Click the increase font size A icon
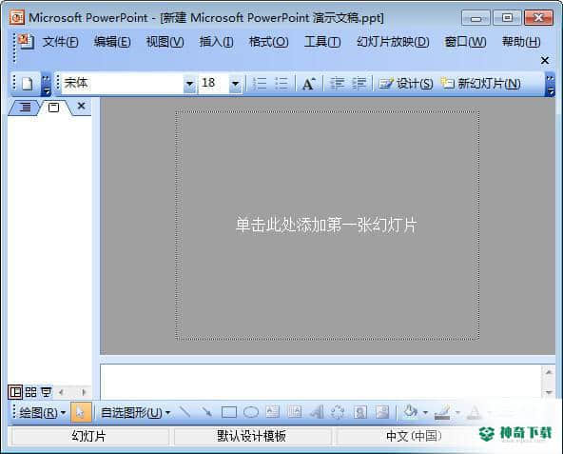563x454 pixels. point(309,84)
